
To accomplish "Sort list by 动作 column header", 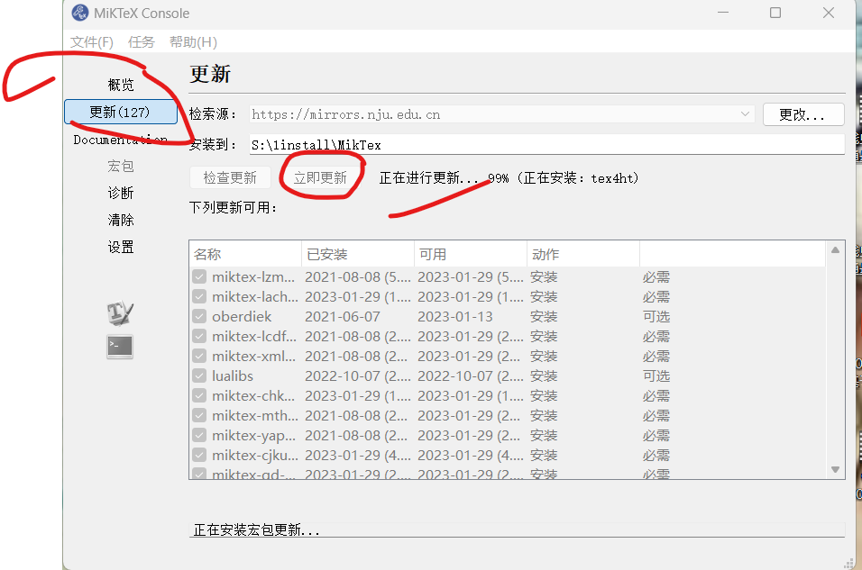I will [583, 254].
